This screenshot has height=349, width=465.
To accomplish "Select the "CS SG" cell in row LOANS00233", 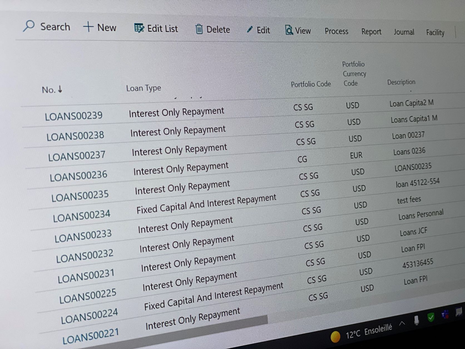I will (x=311, y=210).
